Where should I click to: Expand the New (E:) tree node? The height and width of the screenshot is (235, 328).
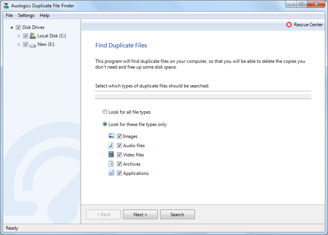tap(19, 44)
